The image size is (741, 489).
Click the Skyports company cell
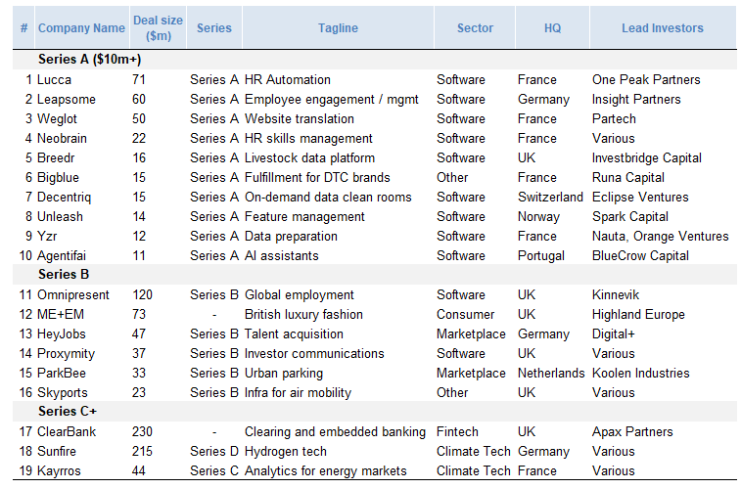63,393
